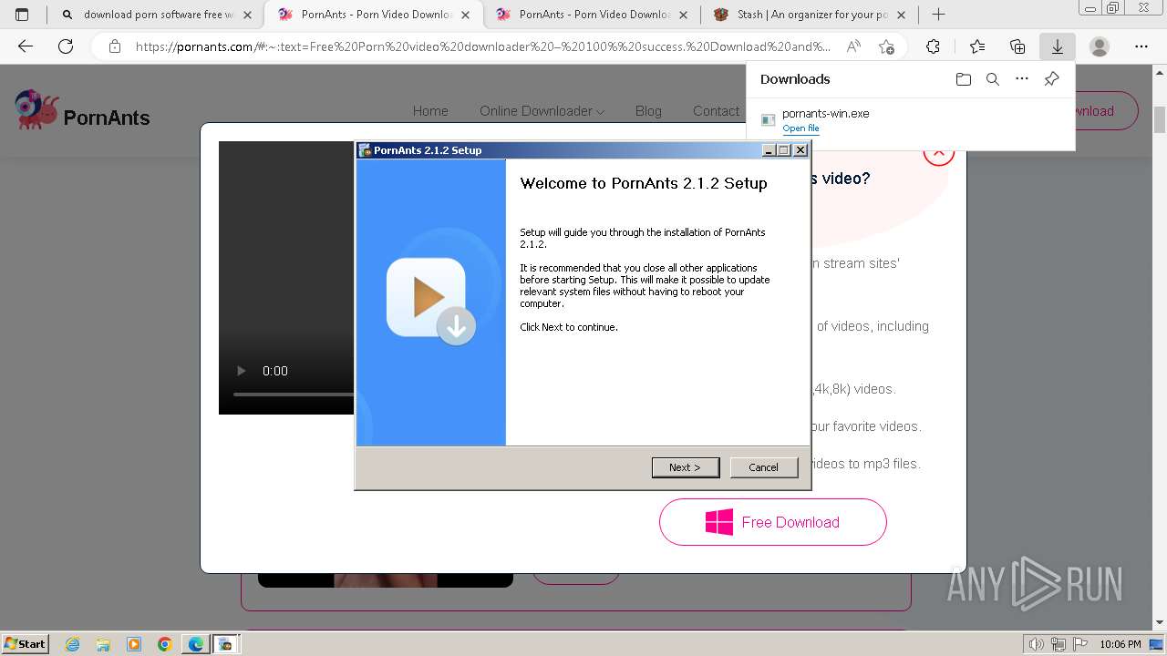
Task: Select the PornAnts installer taskbar button
Action: pyautogui.click(x=225, y=644)
